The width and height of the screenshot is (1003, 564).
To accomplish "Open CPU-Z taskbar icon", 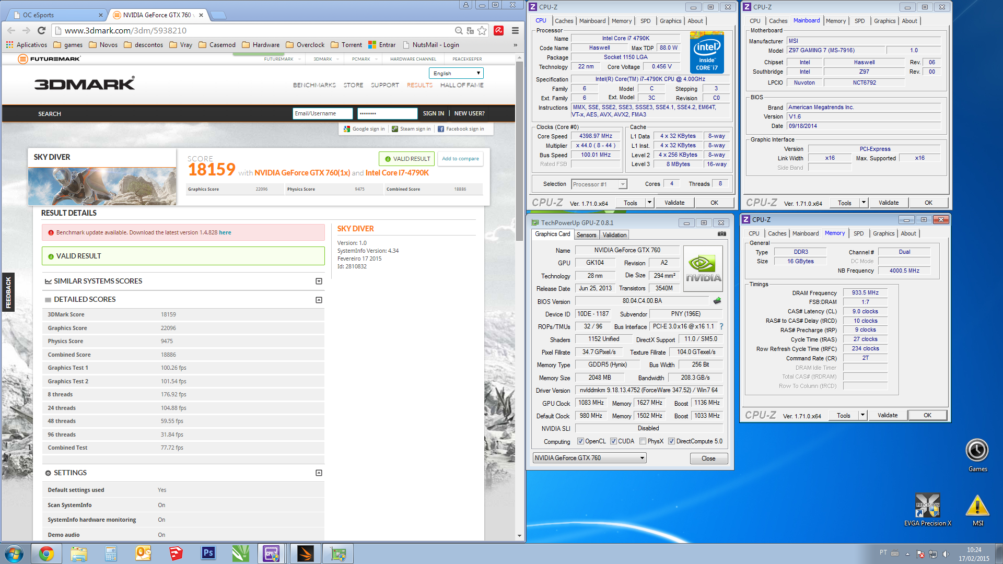I will (272, 554).
